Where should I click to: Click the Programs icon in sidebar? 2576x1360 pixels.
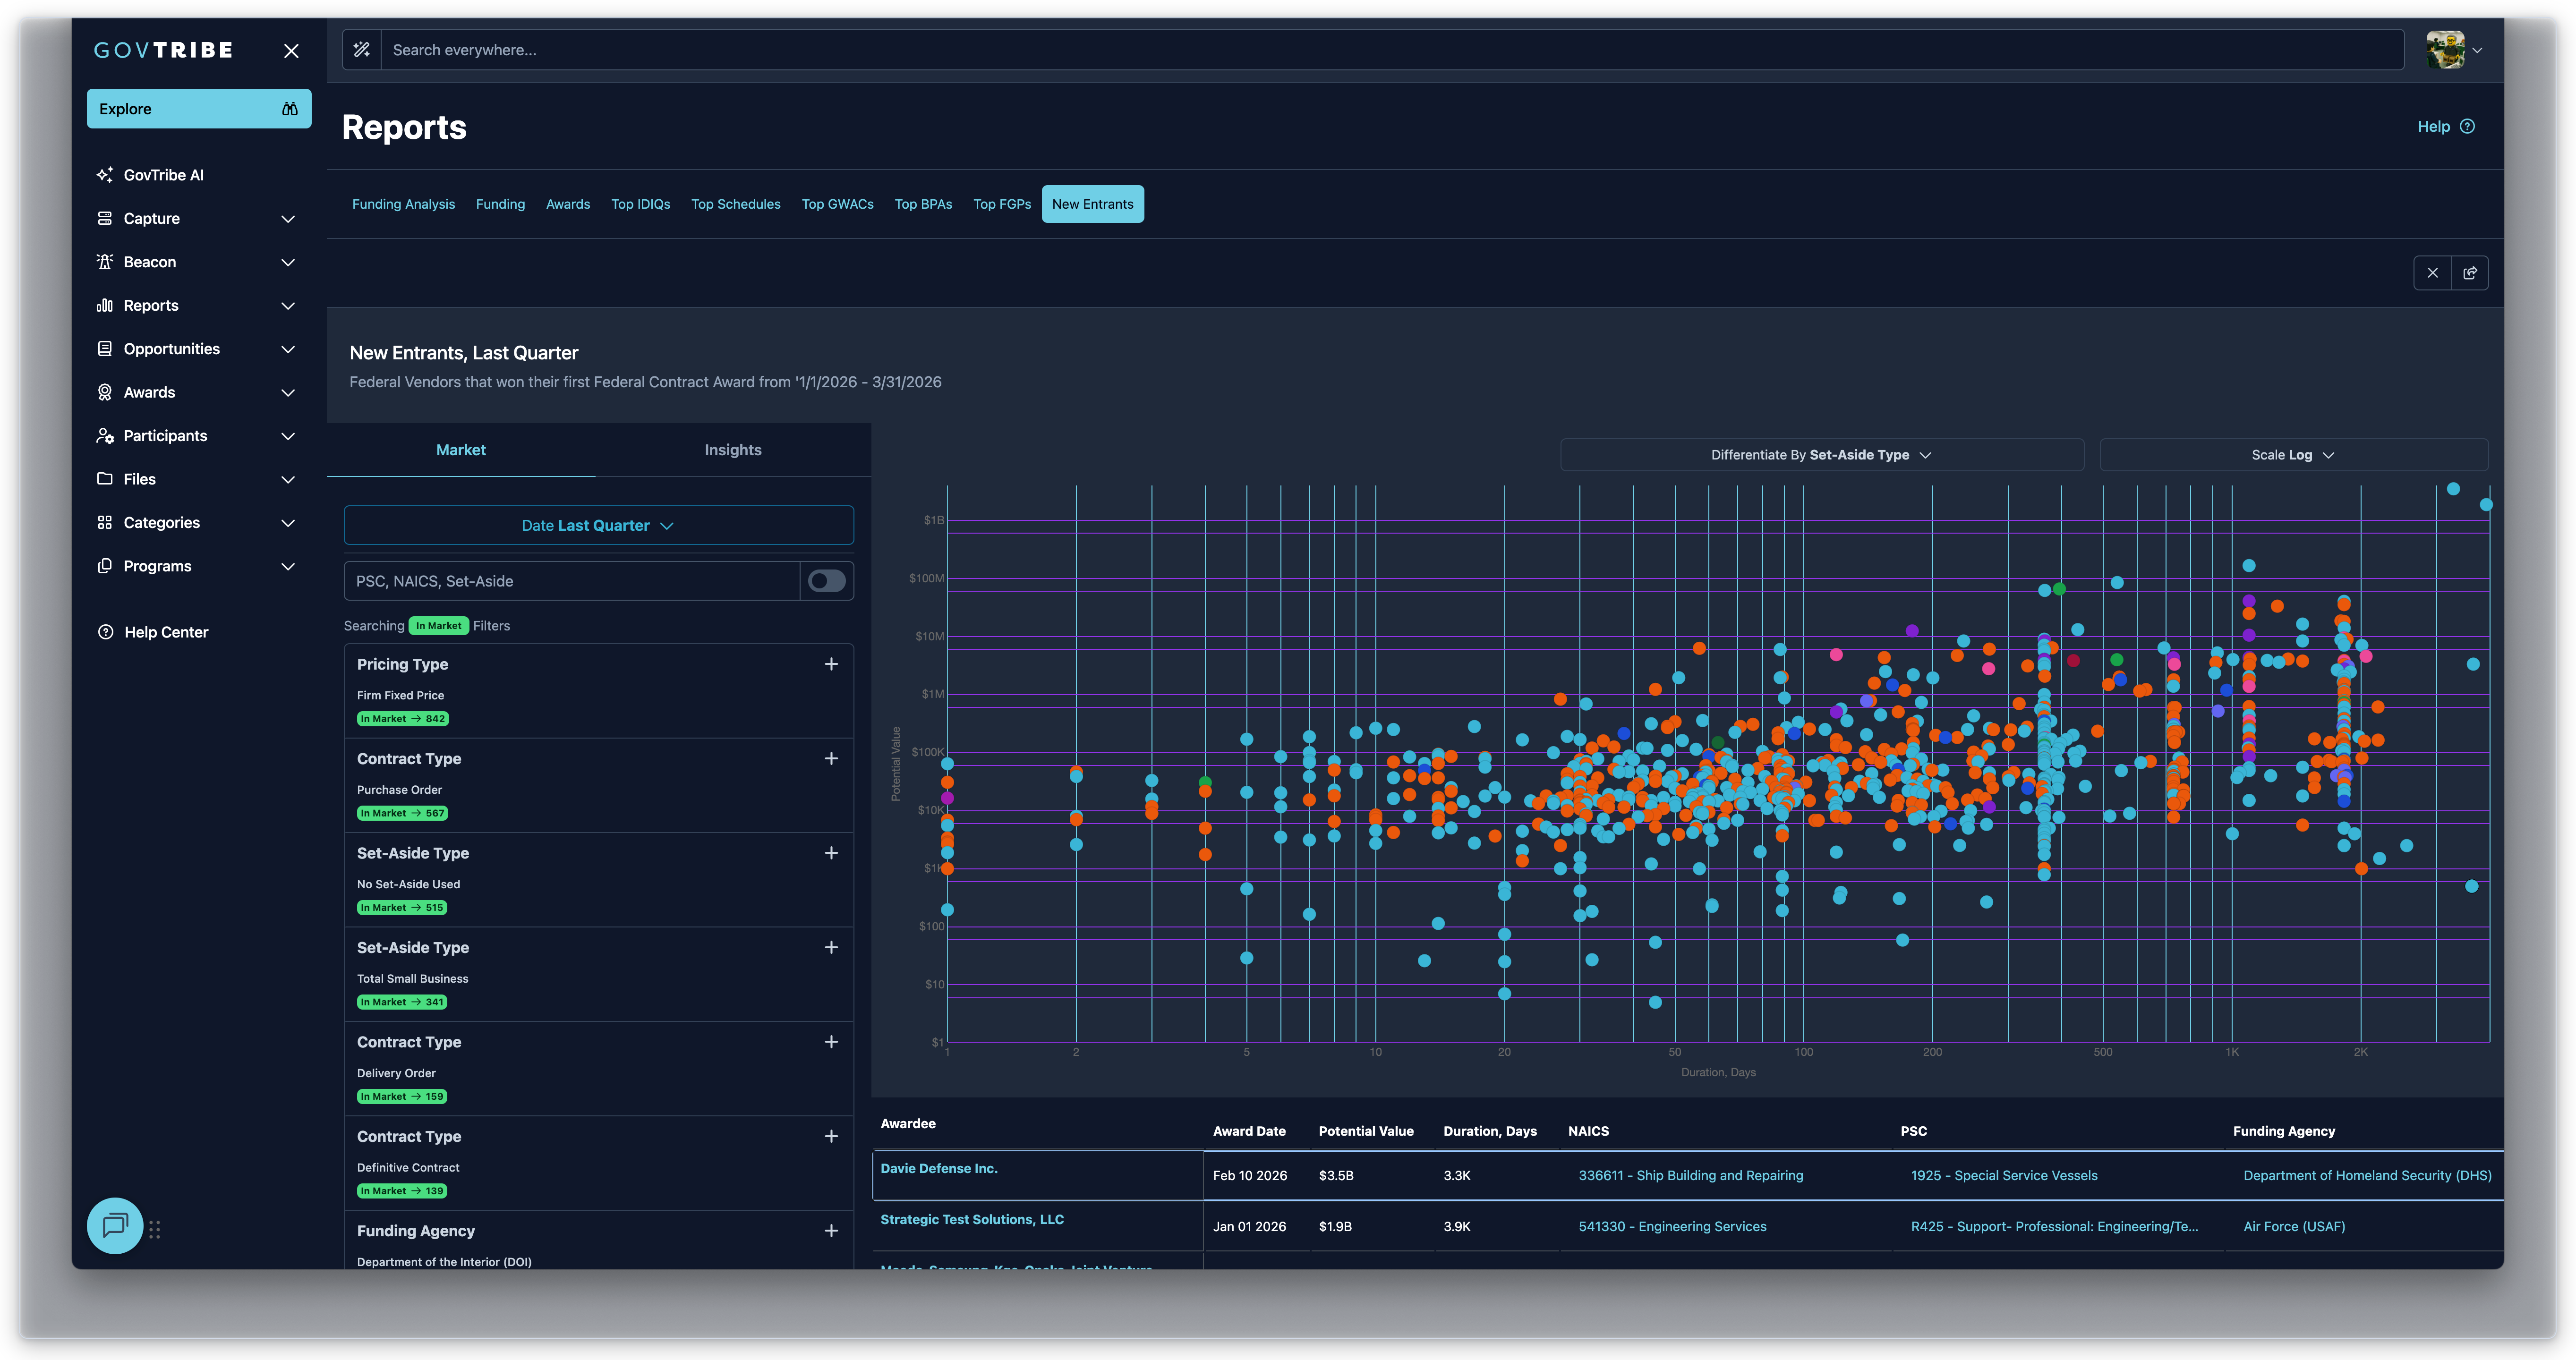[105, 566]
